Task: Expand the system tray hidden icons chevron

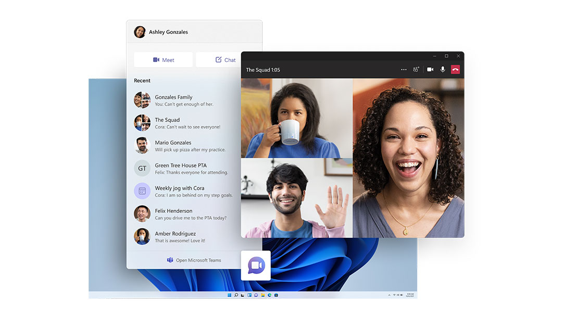Action: tap(389, 295)
